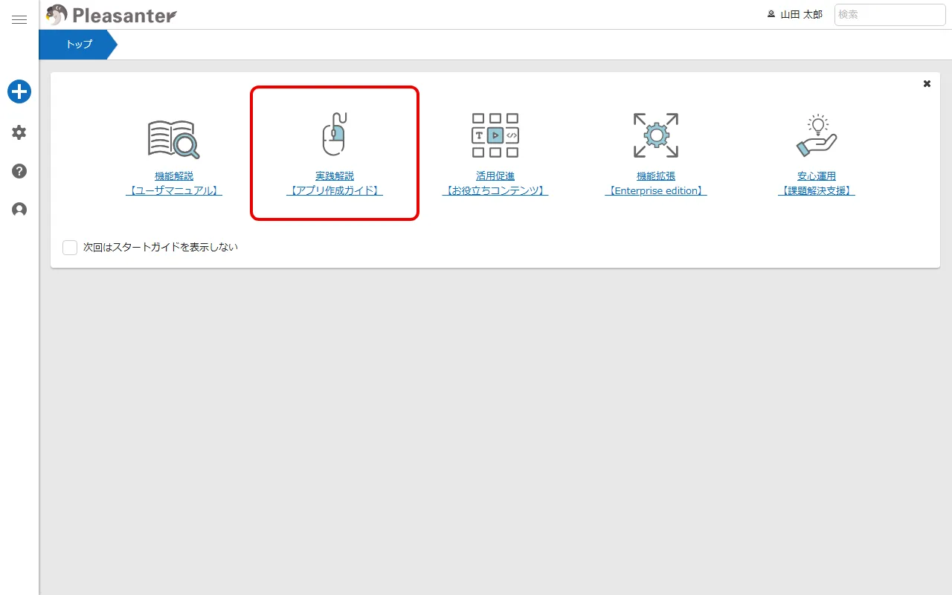Select the トップ breadcrumb tab
952x595 pixels.
point(79,45)
